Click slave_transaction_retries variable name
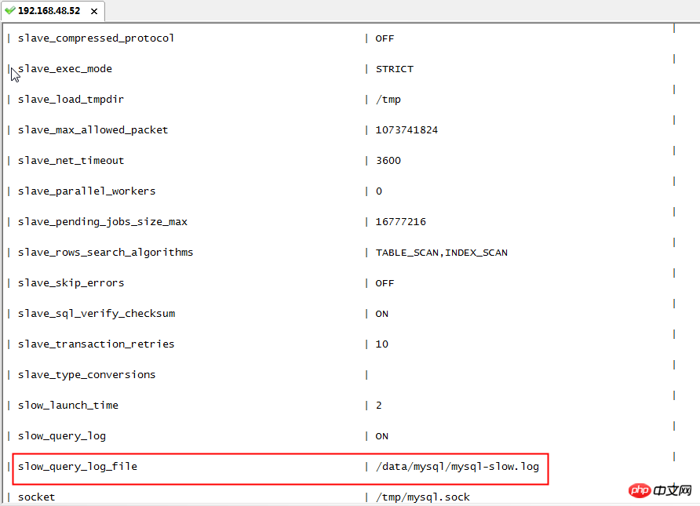Viewport: 700px width, 506px height. (x=96, y=344)
